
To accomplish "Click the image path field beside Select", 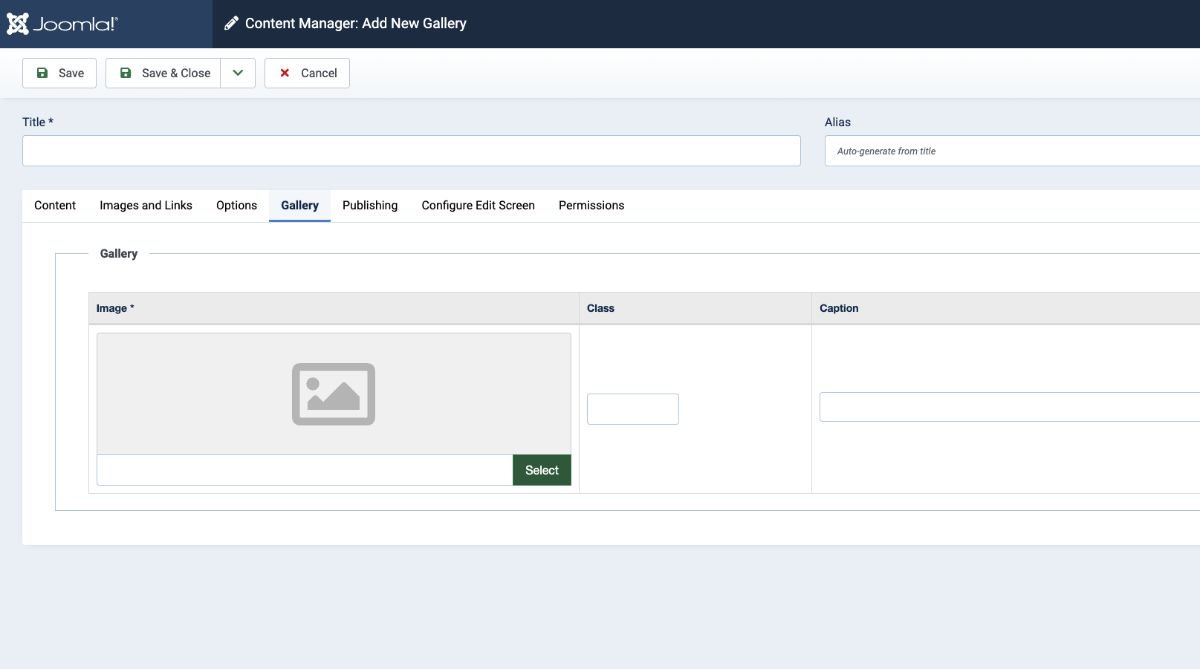I will click(x=305, y=470).
